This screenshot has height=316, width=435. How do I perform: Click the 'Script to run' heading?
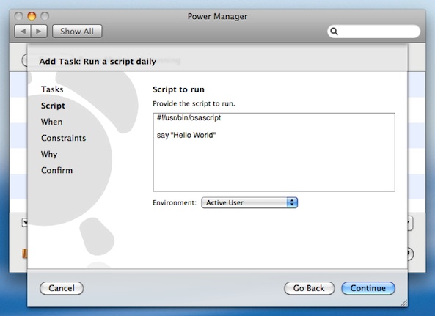(x=178, y=89)
